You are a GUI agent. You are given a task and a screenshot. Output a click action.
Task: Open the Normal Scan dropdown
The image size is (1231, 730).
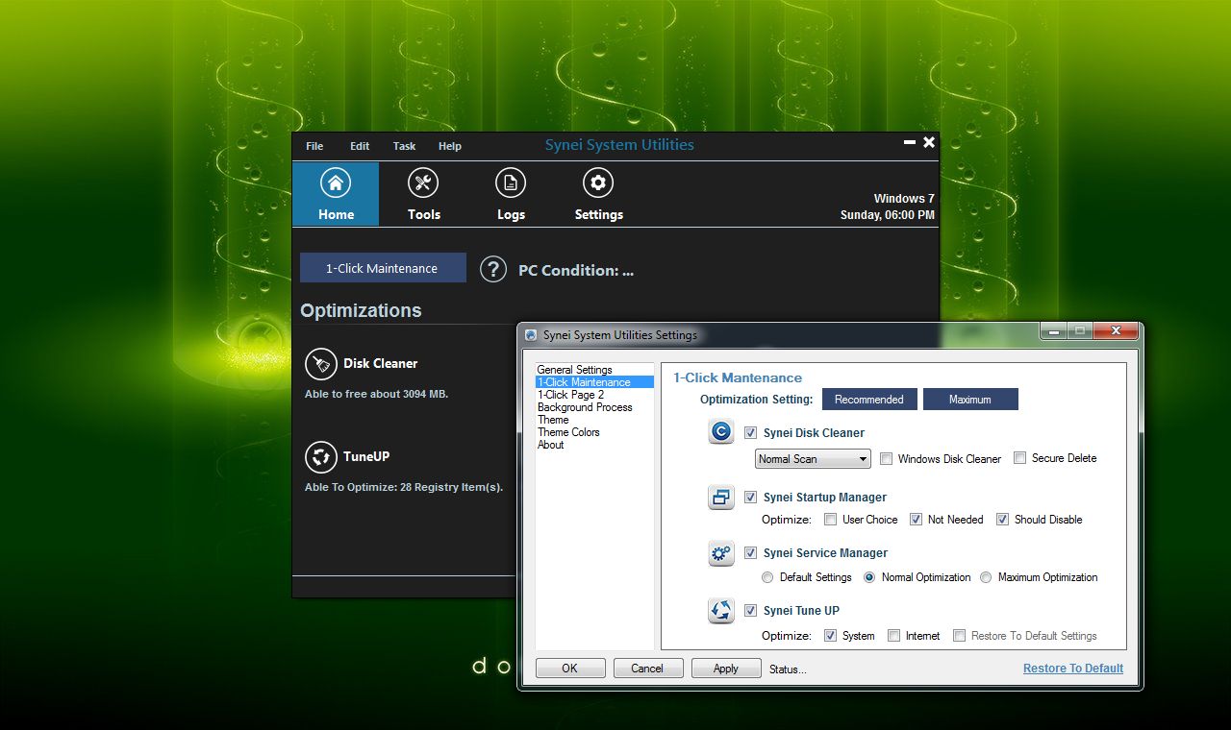[813, 459]
